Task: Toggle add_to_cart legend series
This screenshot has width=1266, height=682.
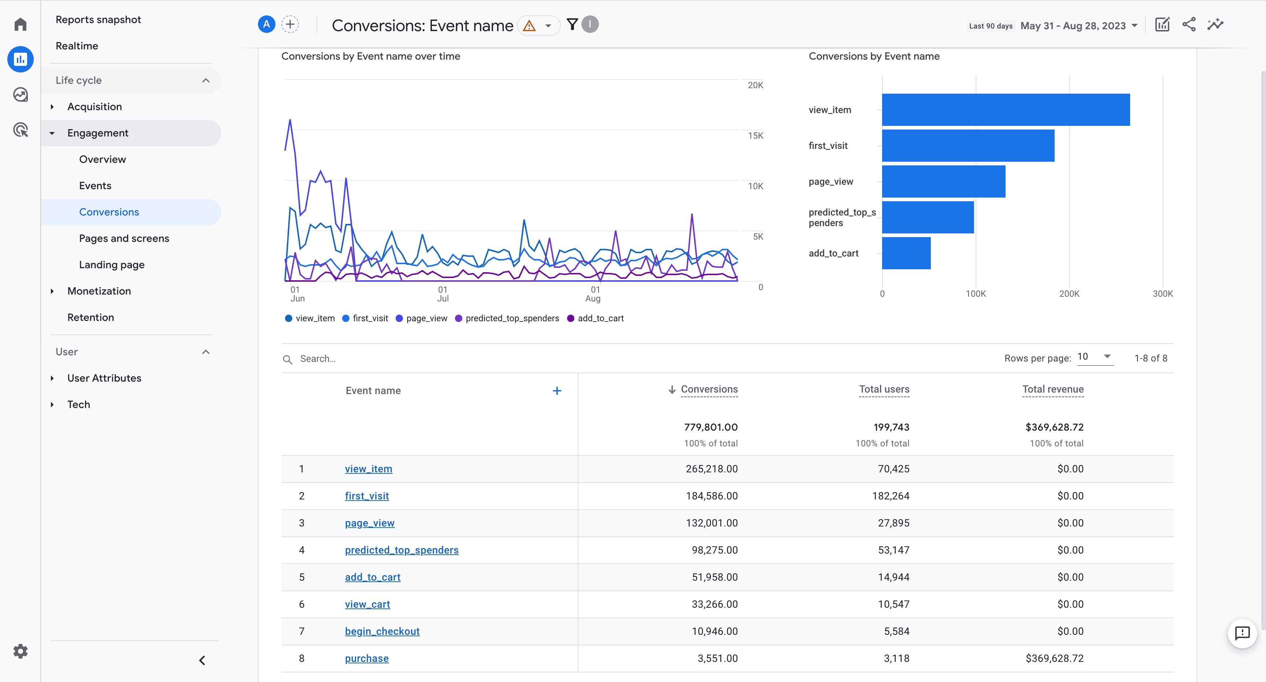Action: pyautogui.click(x=595, y=318)
